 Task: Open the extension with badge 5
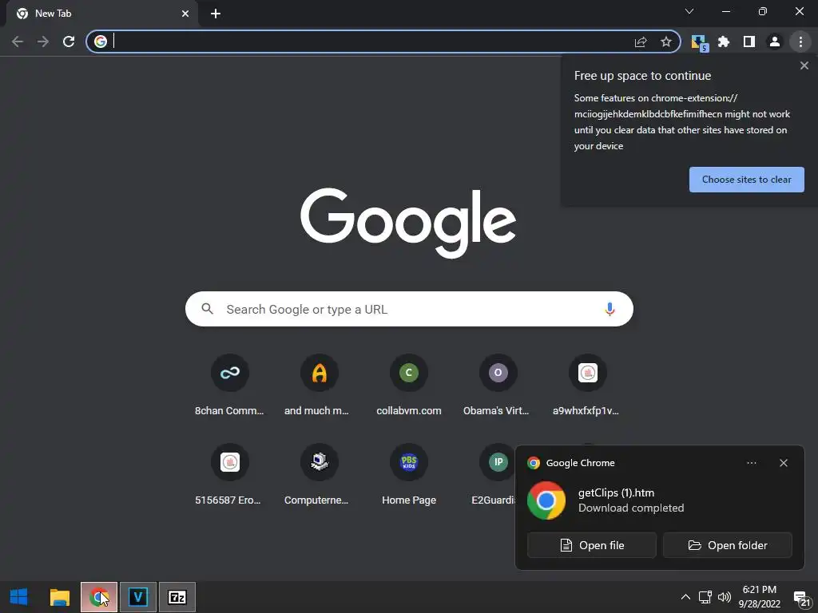(698, 43)
